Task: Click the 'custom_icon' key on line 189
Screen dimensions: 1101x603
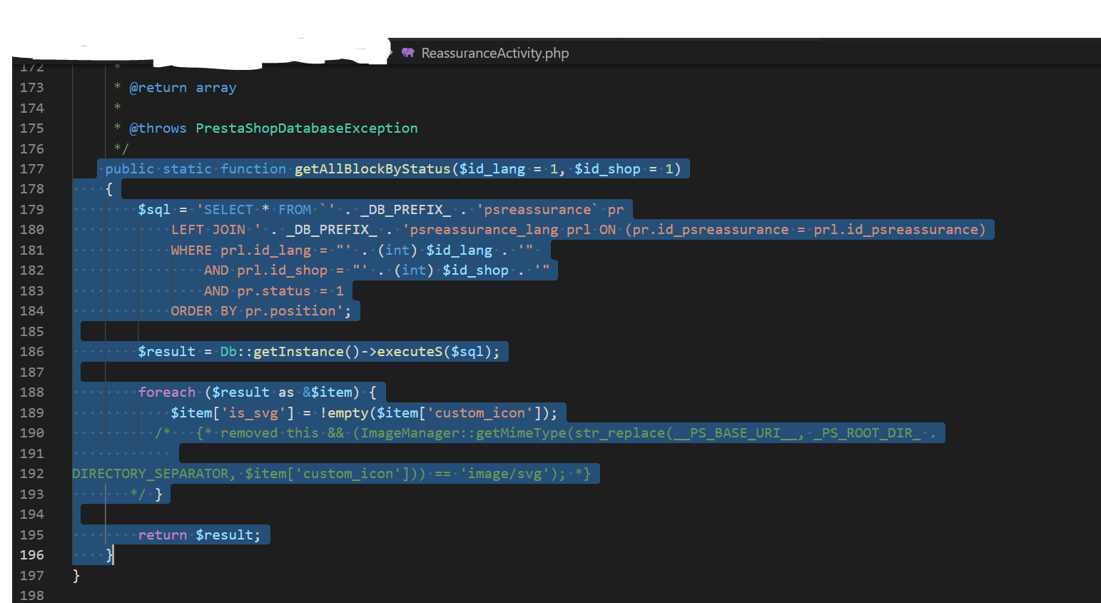Action: [x=480, y=412]
